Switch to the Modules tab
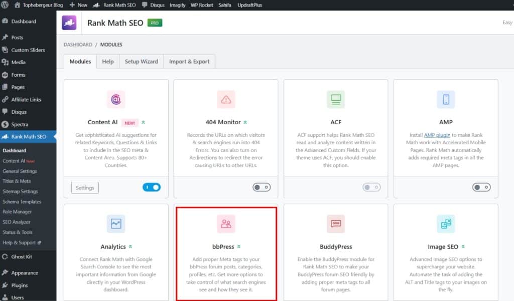Image resolution: width=514 pixels, height=301 pixels. coord(80,62)
